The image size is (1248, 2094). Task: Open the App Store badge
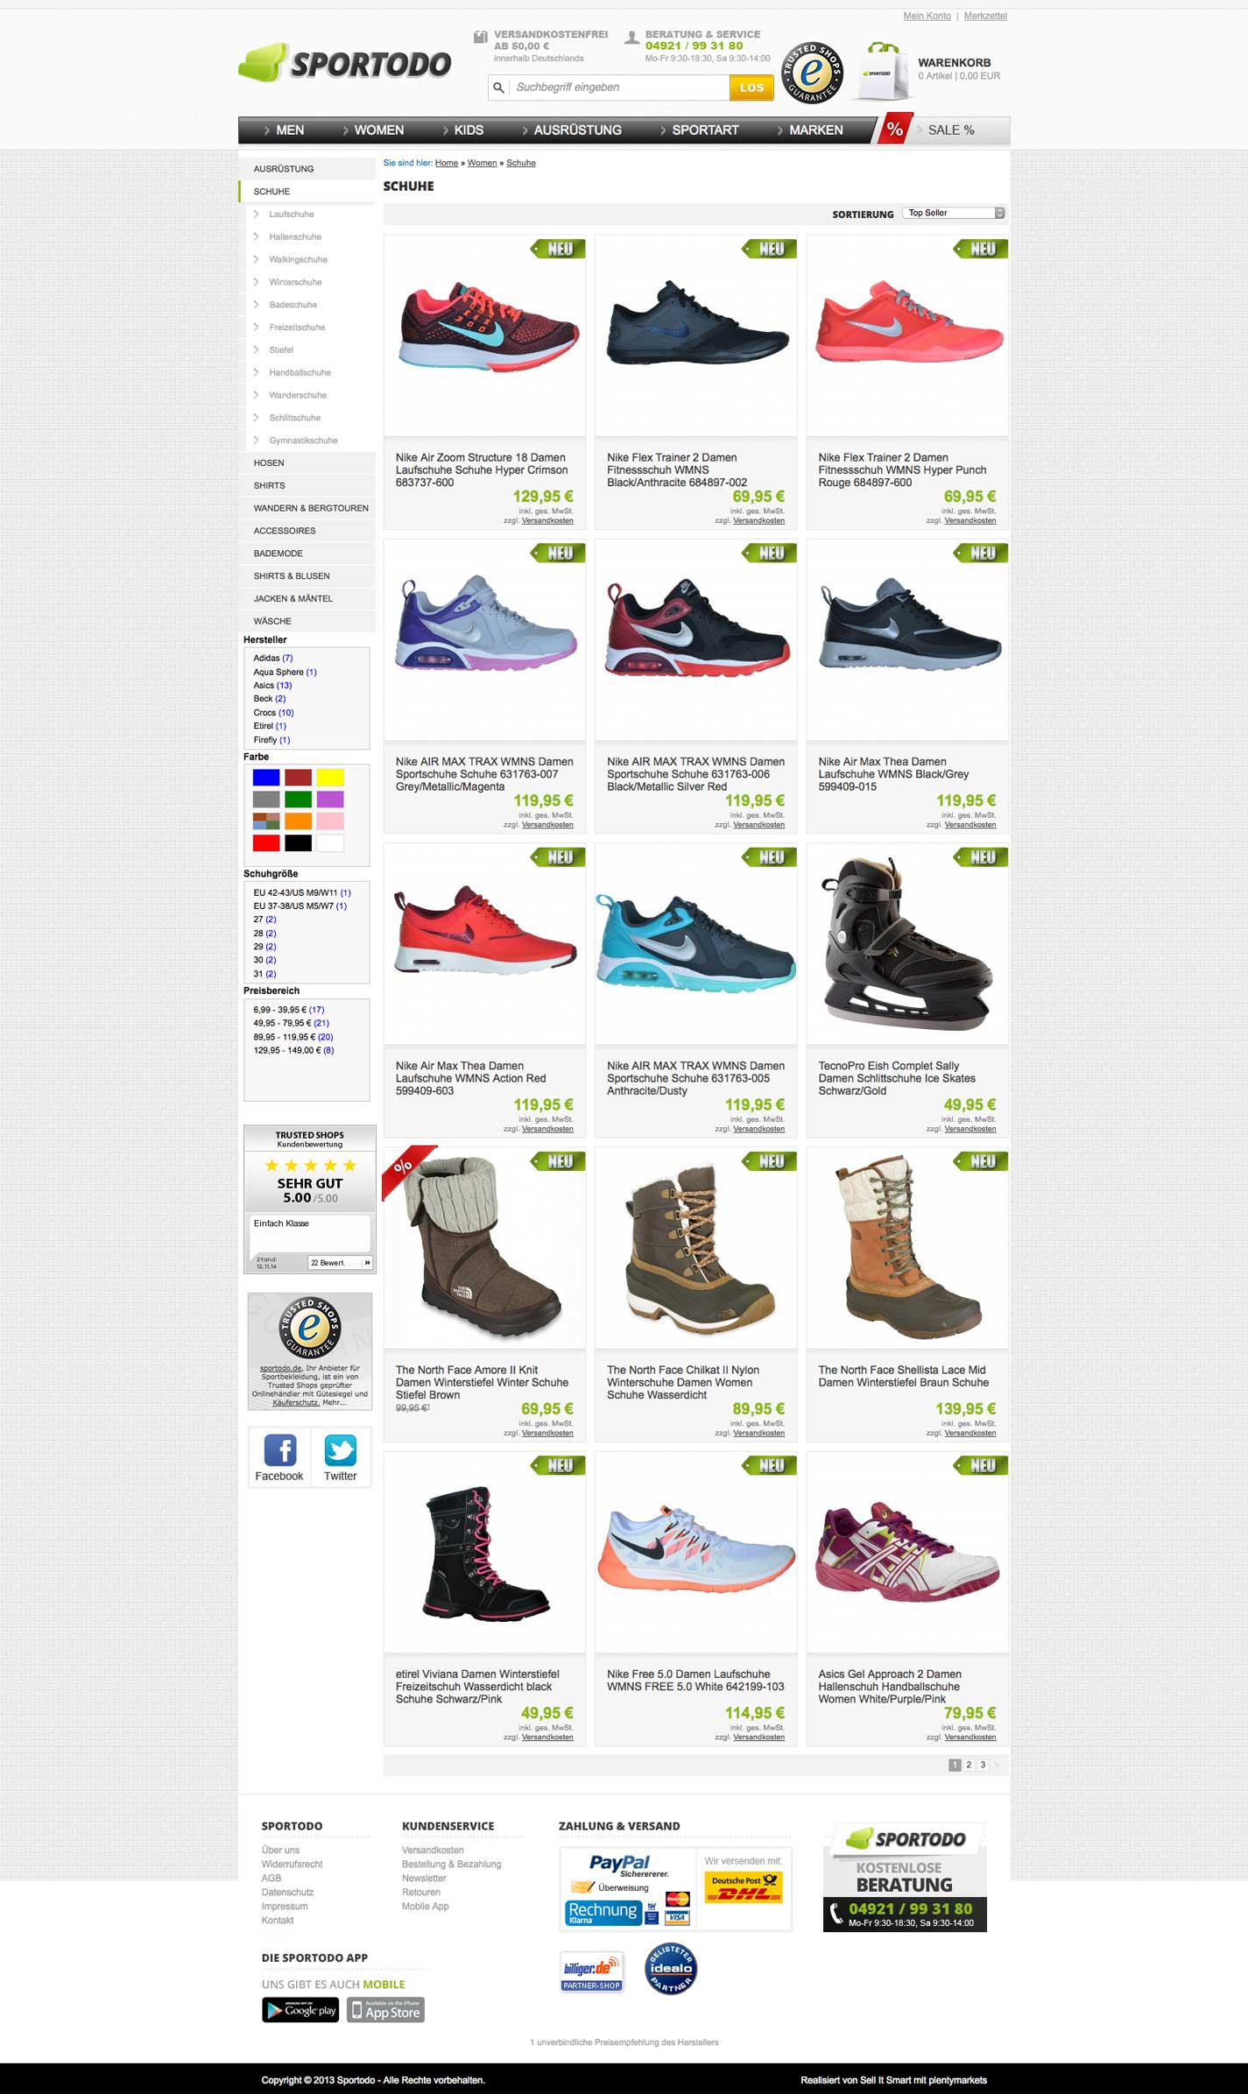tap(385, 2010)
